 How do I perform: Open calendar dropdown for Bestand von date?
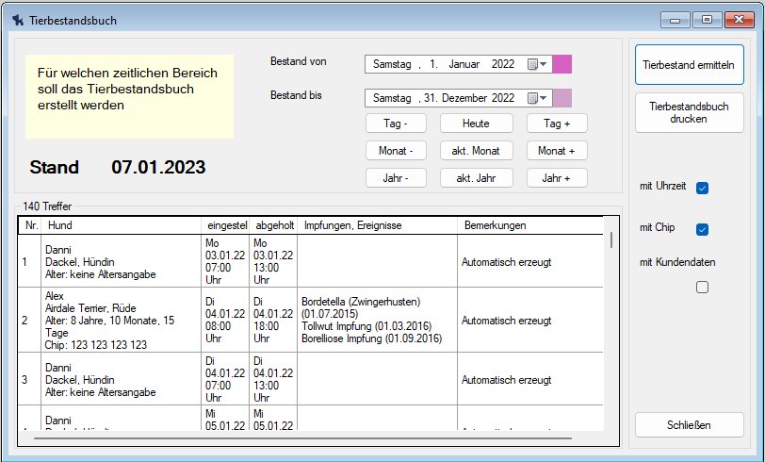coord(537,64)
